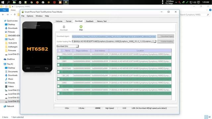212x119 pixels.
Task: Open Explorer's Home ribbon tab
Action: 13,10
